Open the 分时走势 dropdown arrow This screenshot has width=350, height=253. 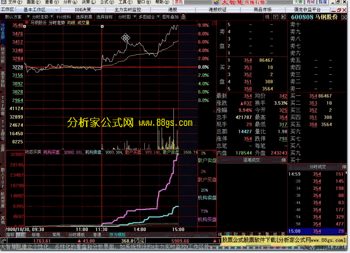click(x=52, y=17)
